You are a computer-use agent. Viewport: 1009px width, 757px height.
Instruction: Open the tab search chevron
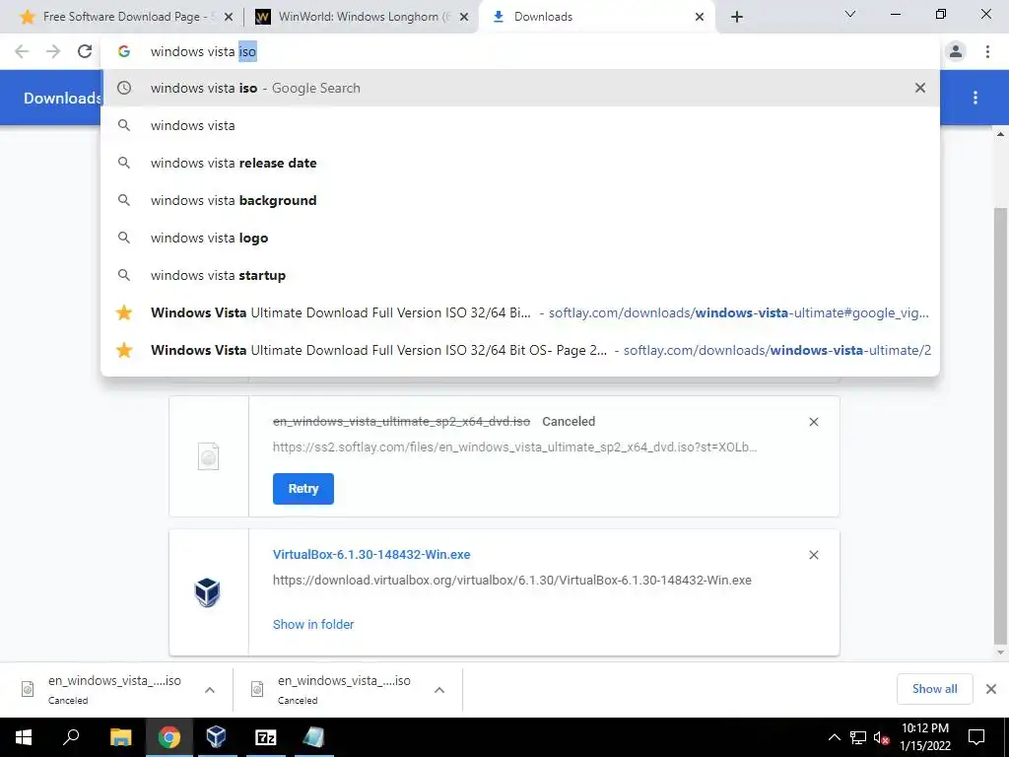850,14
